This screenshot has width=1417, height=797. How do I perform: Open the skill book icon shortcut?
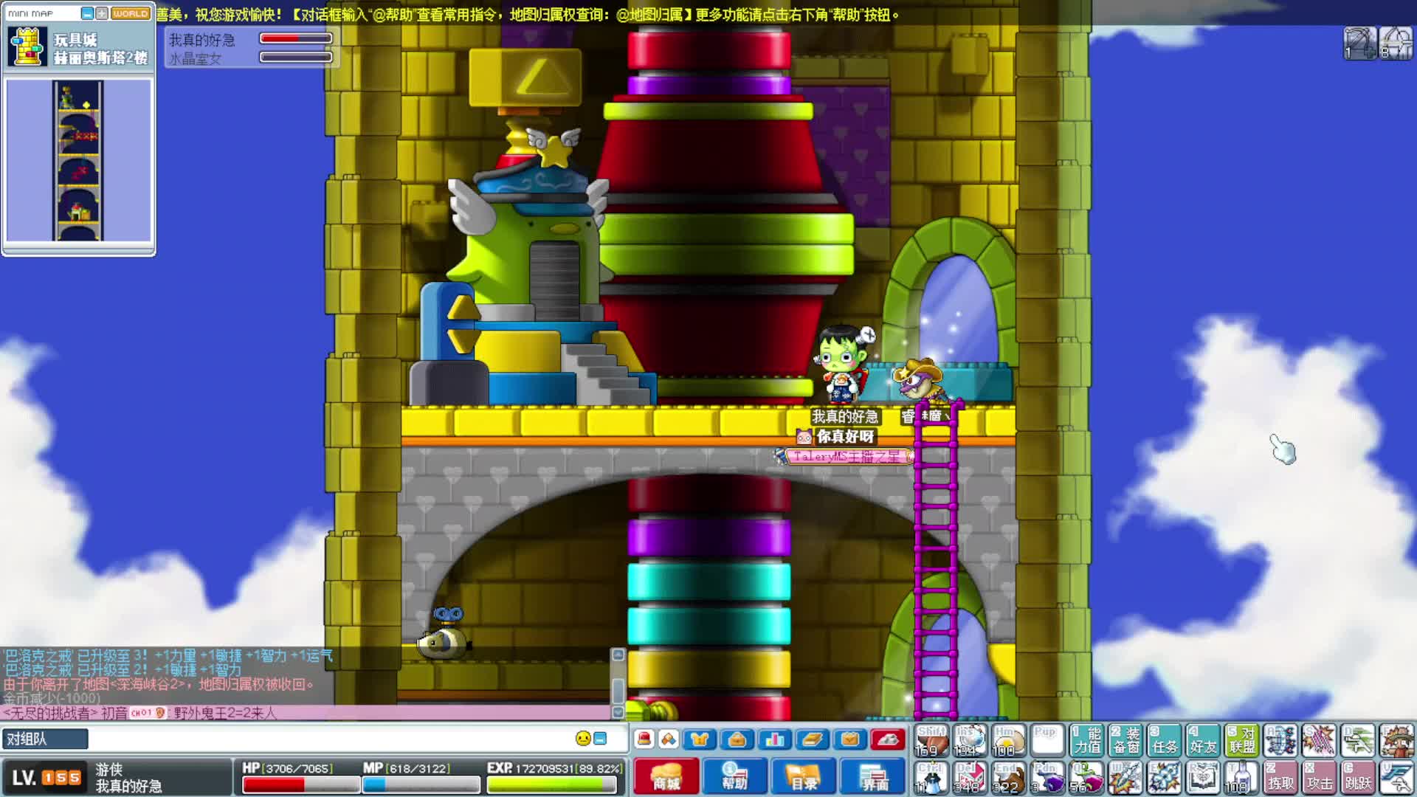click(x=812, y=739)
